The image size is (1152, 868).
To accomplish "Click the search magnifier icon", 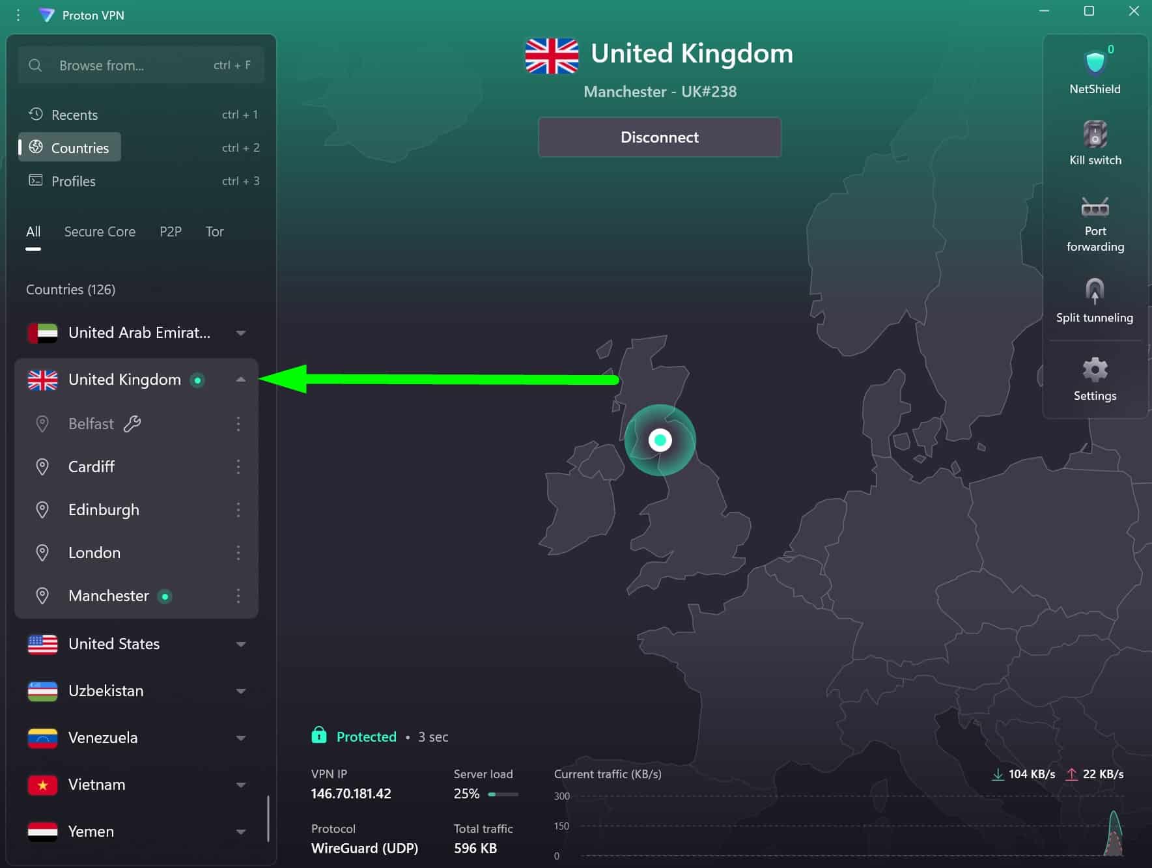I will pyautogui.click(x=36, y=65).
